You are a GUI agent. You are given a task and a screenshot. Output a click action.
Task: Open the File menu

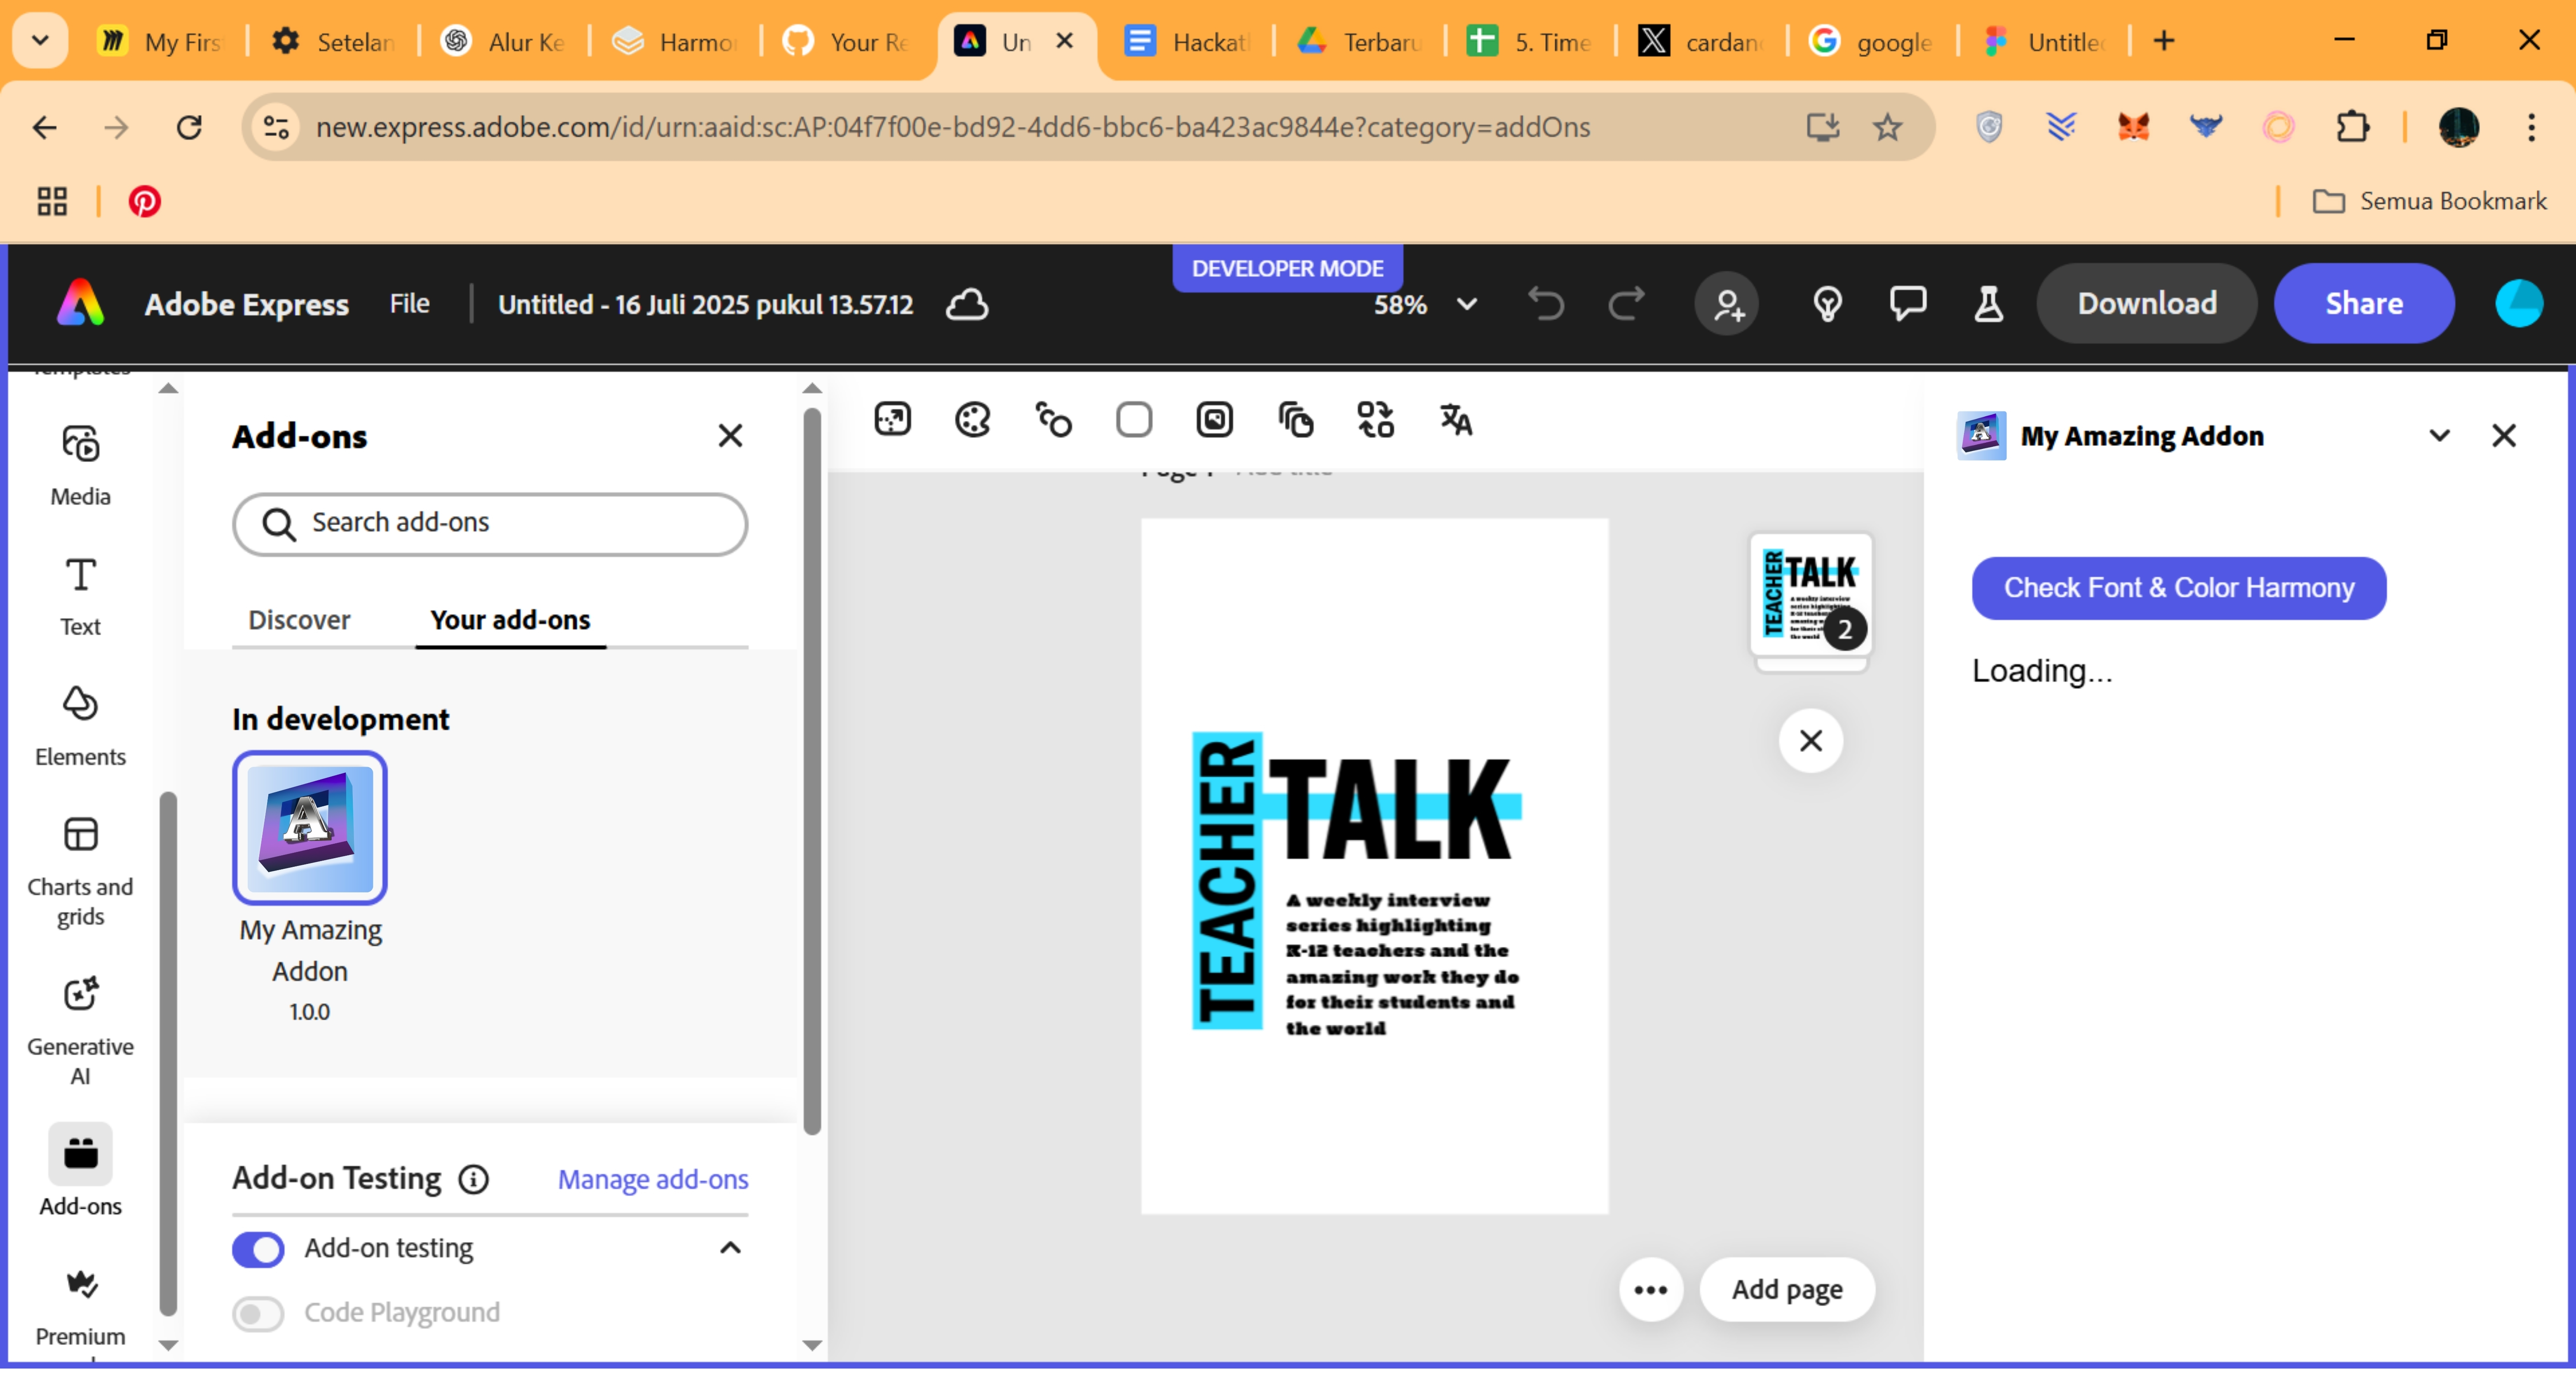tap(409, 304)
